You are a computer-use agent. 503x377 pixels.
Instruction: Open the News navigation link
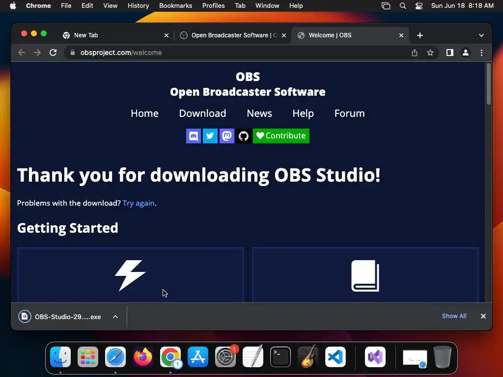click(259, 113)
